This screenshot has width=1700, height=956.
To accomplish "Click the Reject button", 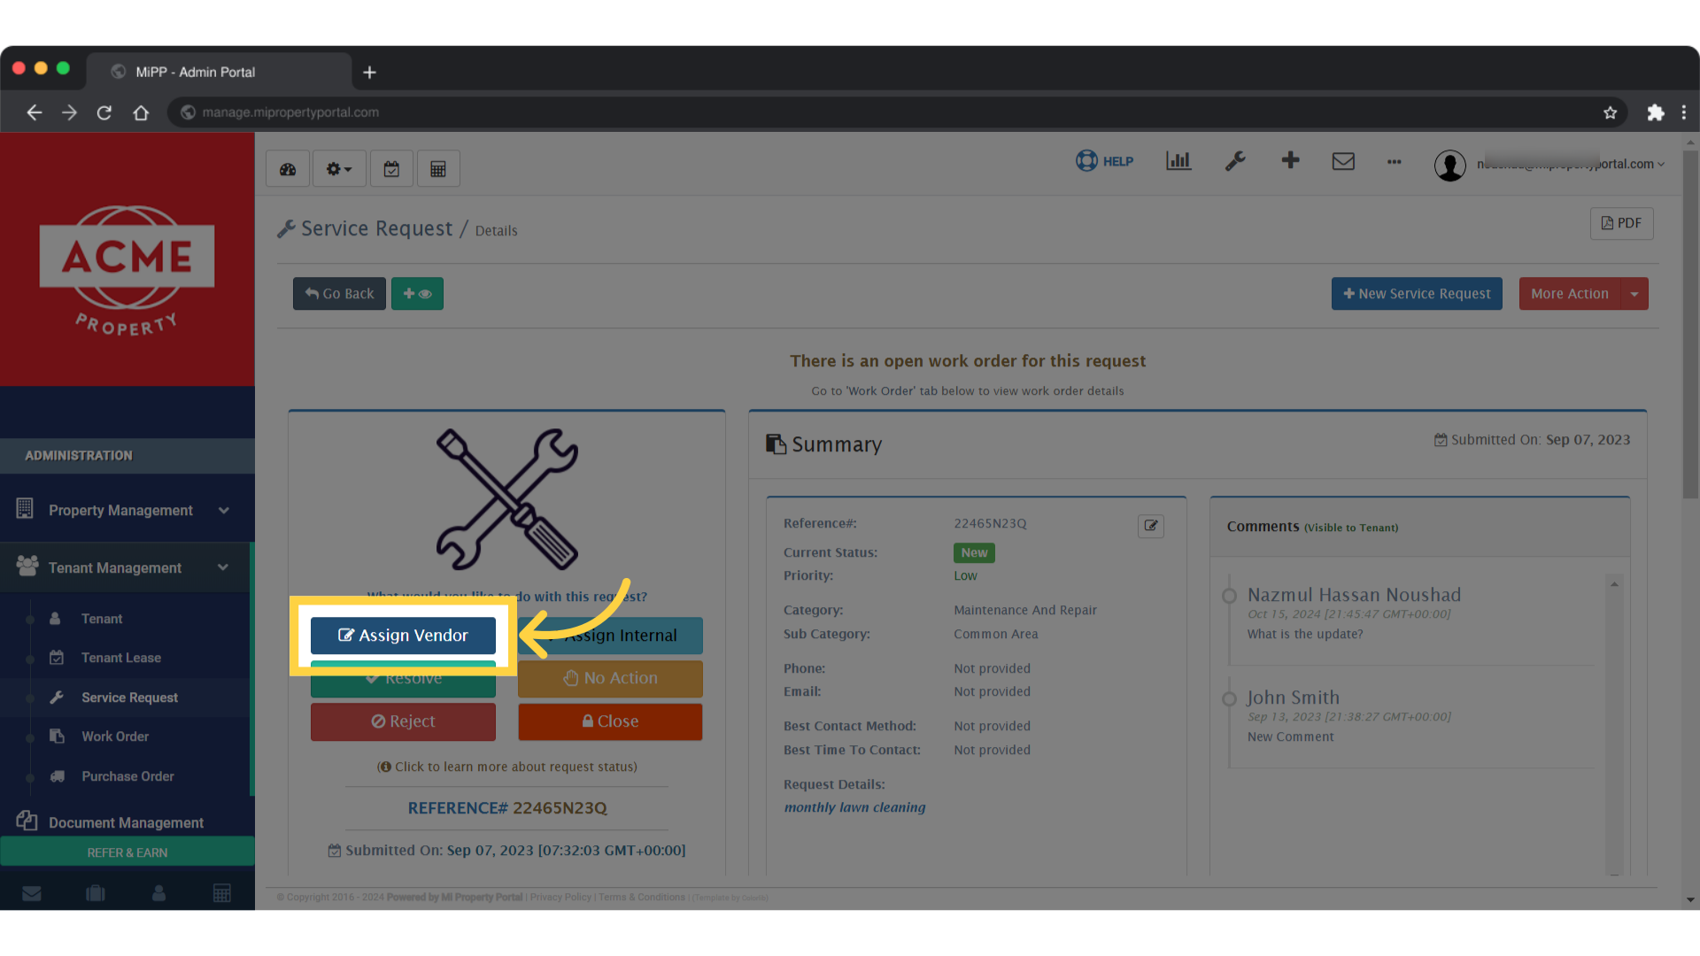I will (403, 721).
